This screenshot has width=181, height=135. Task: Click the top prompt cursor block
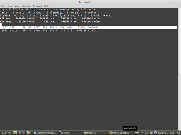[x=1, y=24]
